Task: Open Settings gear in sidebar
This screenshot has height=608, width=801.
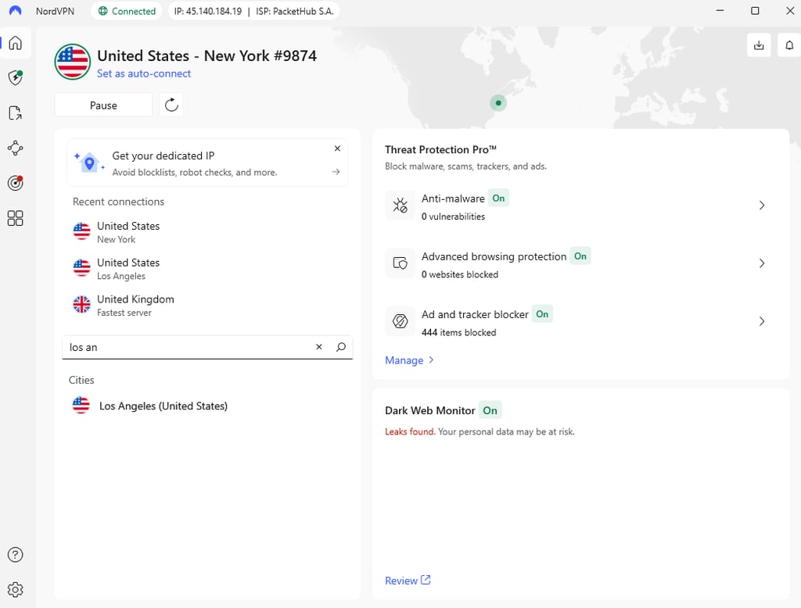Action: pos(16,589)
